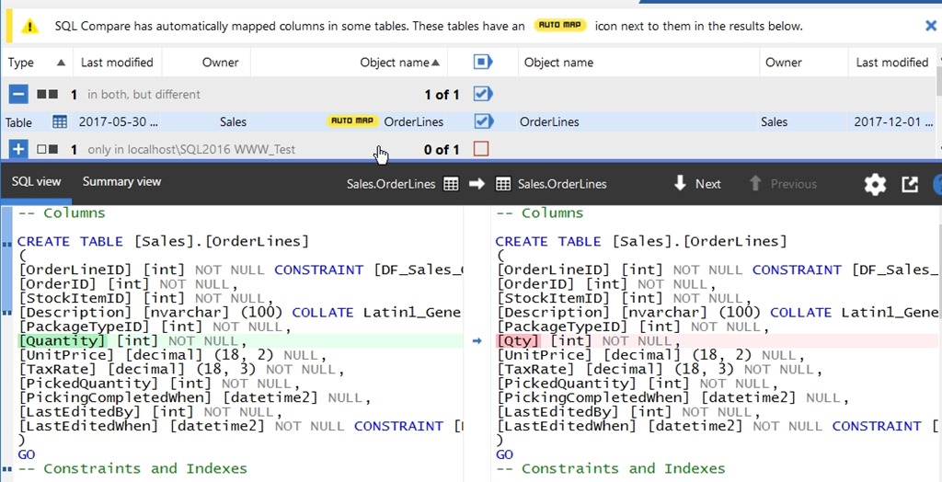
Task: Click the yellow warning icon in notification
Action: (30, 26)
